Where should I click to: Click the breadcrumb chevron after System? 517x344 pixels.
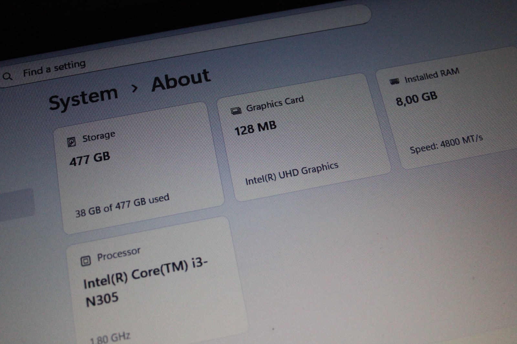pyautogui.click(x=135, y=88)
